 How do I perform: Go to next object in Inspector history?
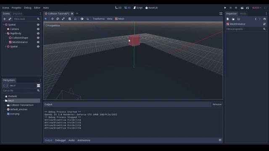pyautogui.click(x=260, y=19)
